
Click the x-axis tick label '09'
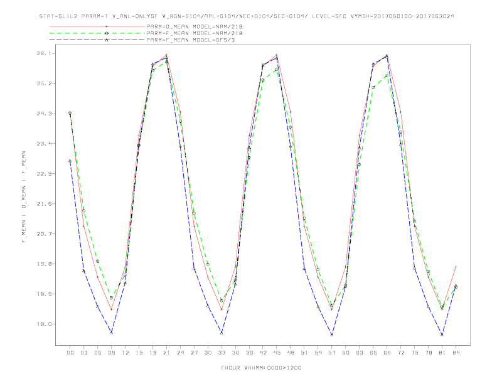coord(111,353)
